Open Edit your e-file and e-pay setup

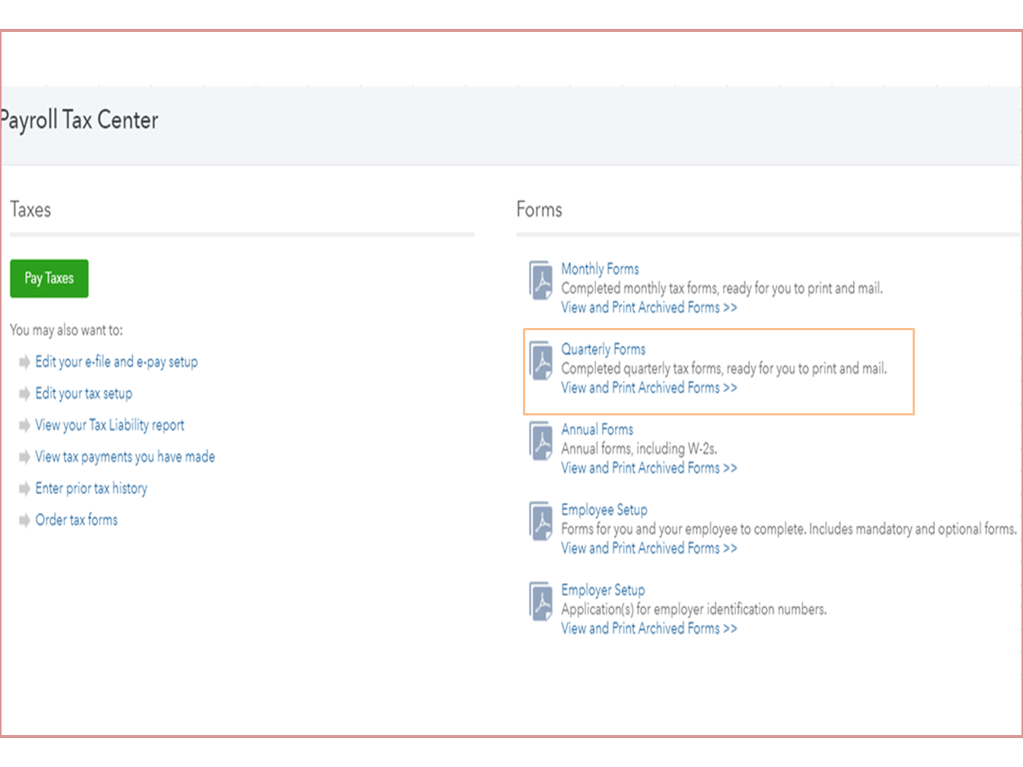(x=116, y=361)
